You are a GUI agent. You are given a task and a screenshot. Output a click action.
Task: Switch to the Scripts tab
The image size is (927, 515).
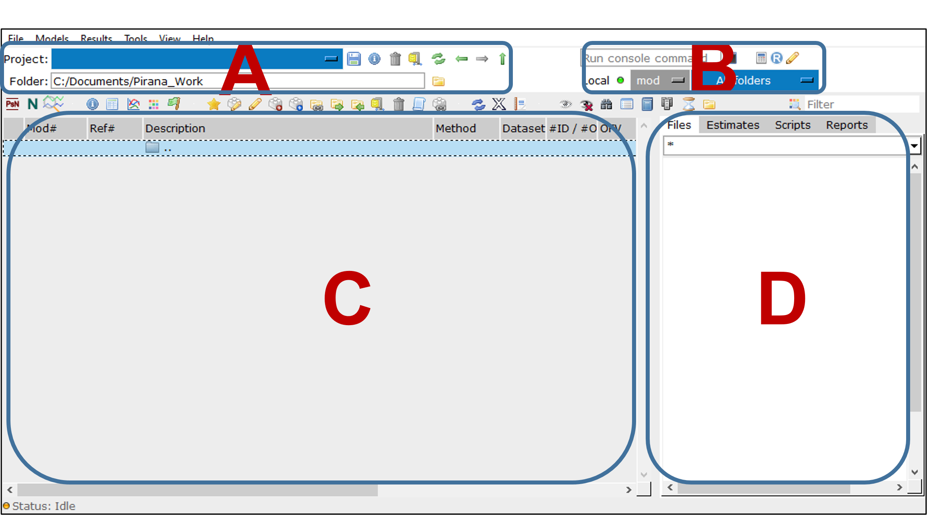(x=793, y=125)
